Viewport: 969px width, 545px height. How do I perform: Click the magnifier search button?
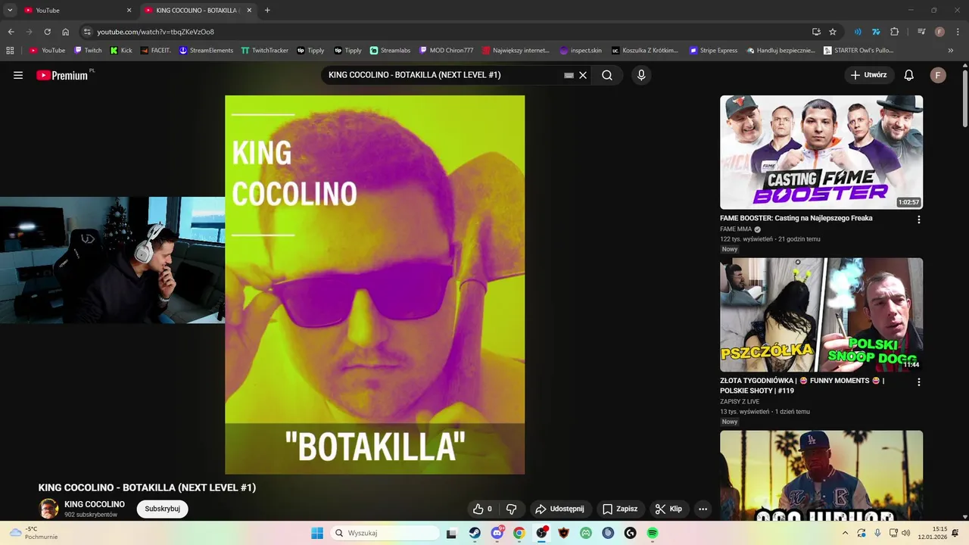tap(607, 75)
